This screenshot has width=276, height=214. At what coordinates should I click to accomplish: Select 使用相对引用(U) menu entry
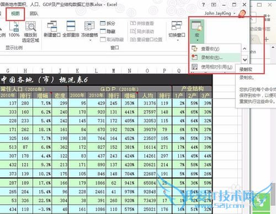click(213, 67)
